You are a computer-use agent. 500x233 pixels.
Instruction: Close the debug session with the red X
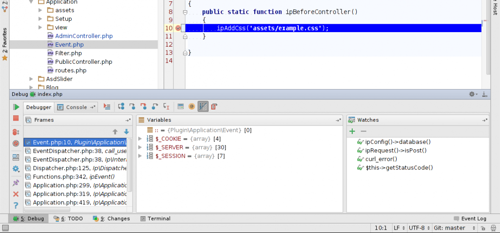(16, 194)
